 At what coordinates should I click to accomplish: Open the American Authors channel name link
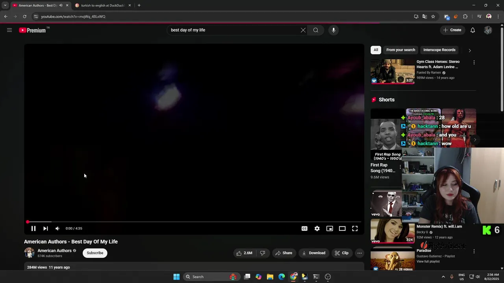pos(54,251)
